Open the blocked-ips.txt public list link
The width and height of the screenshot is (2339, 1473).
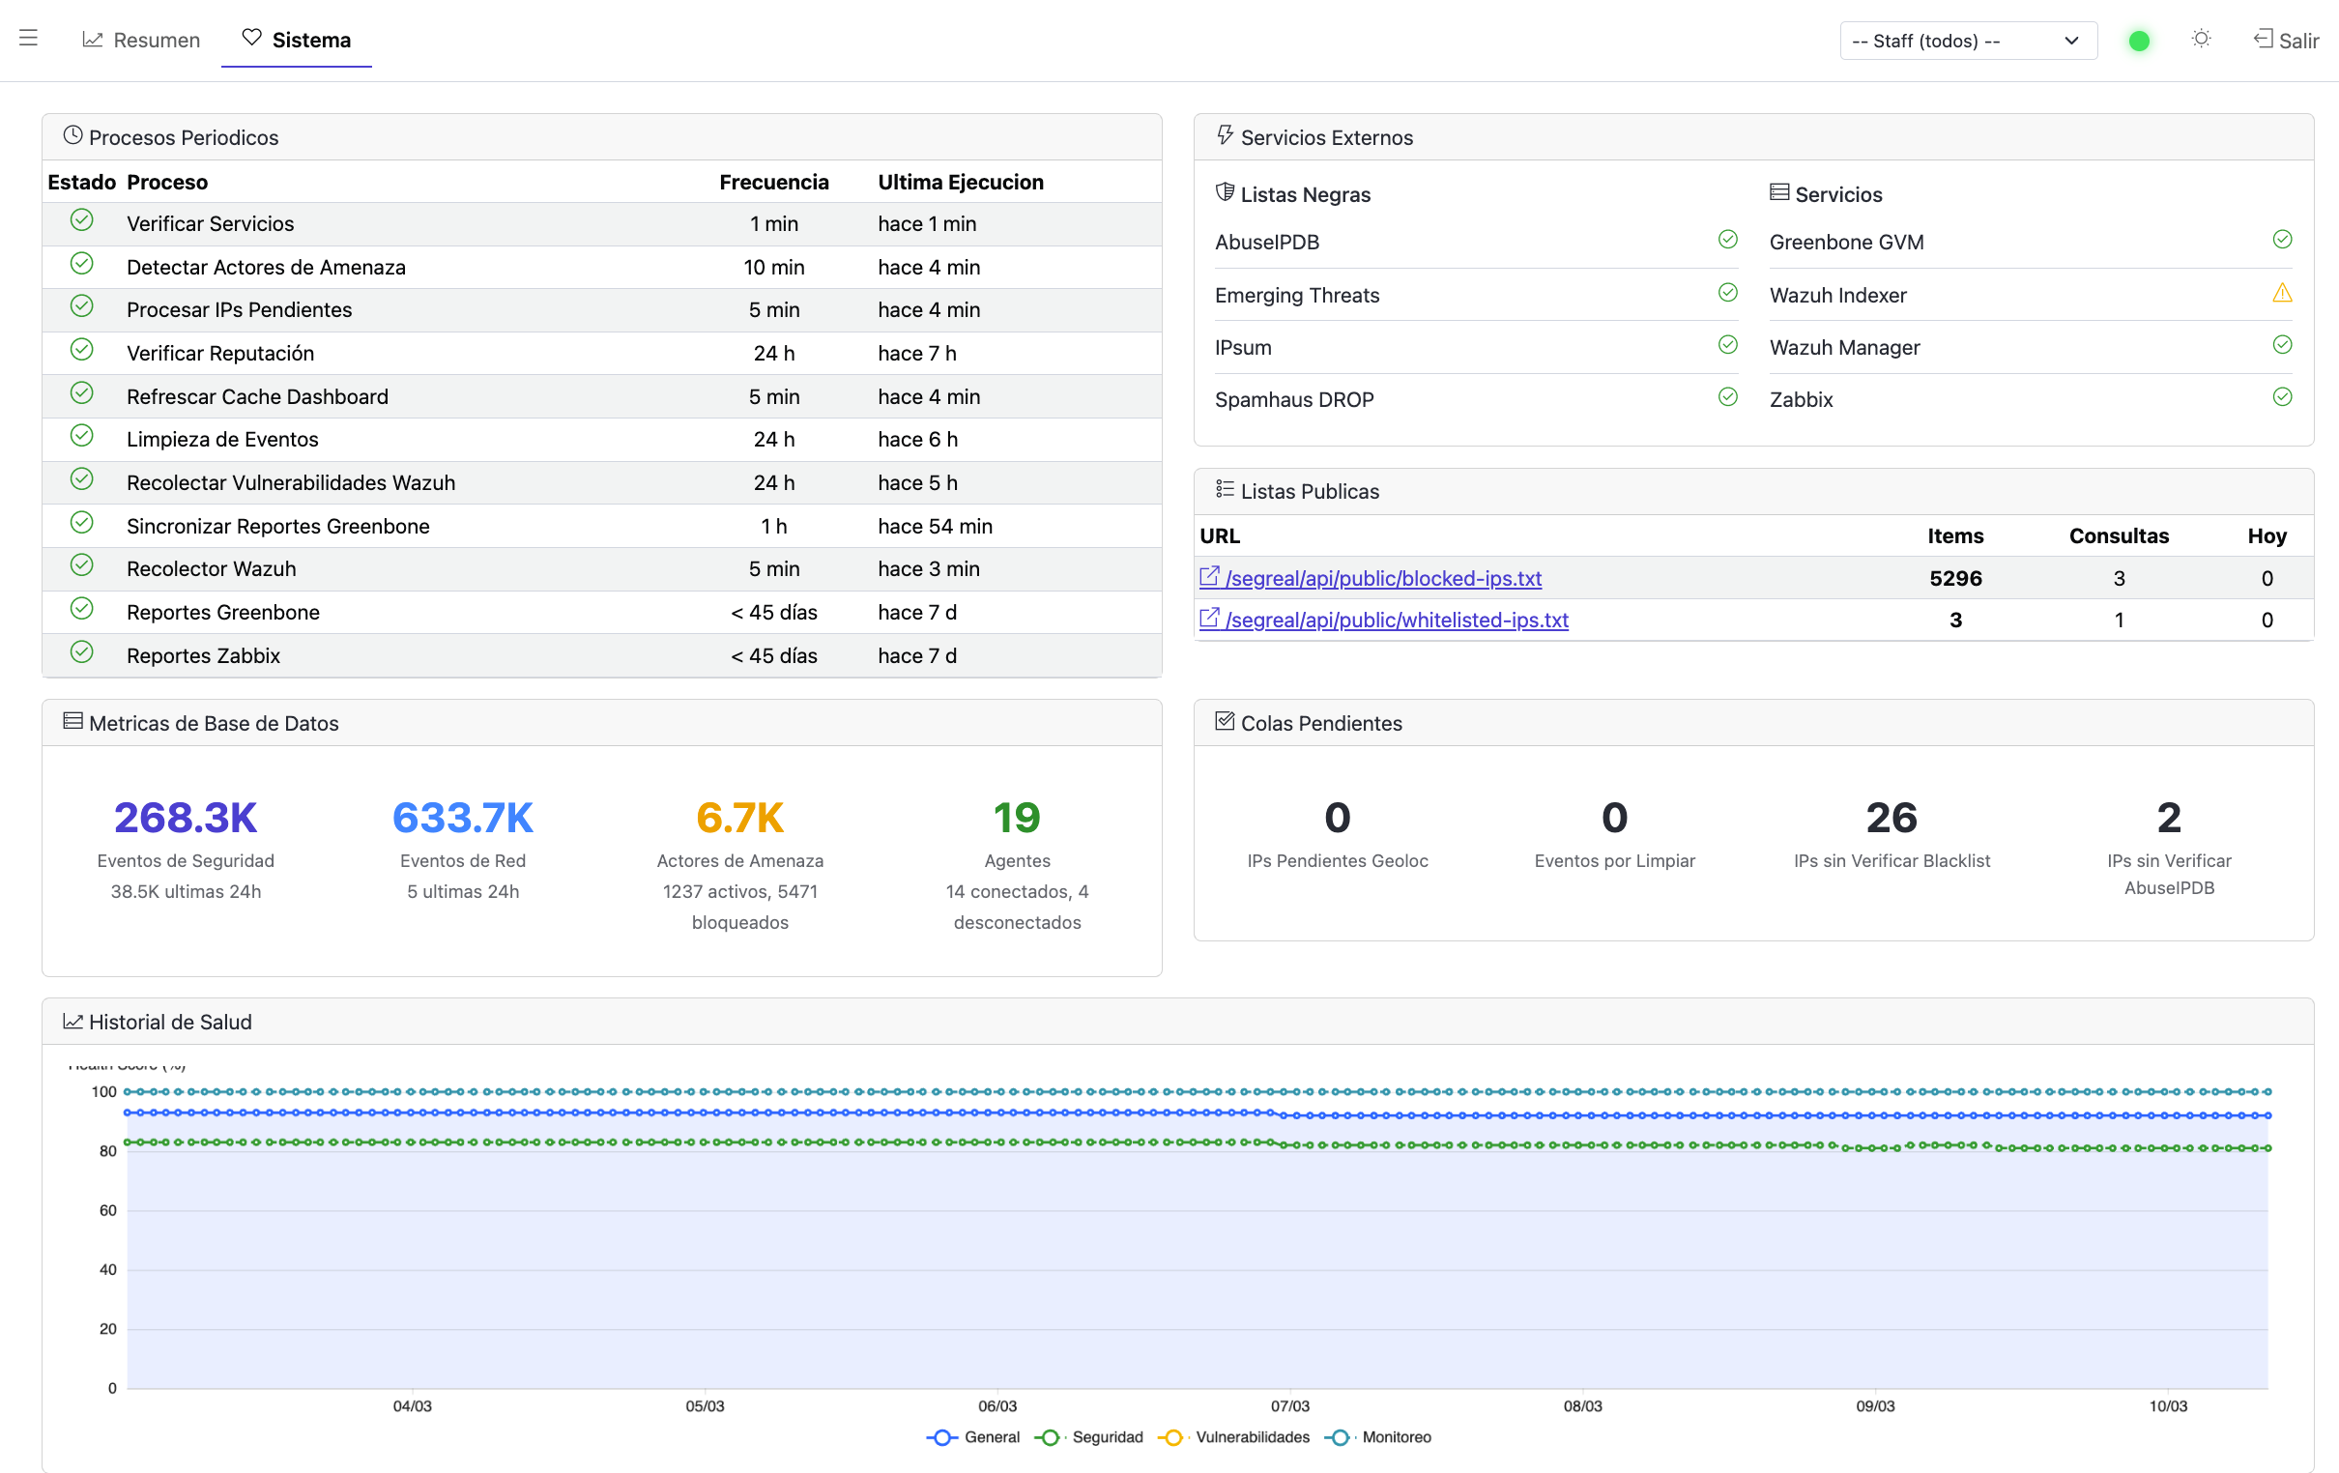(x=1382, y=578)
